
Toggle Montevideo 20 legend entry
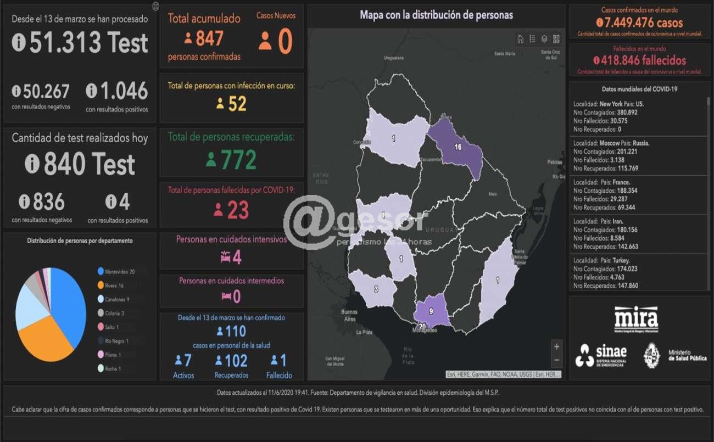116,272
